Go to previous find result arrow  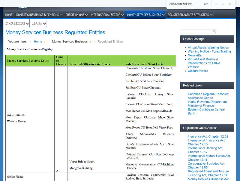216,4
